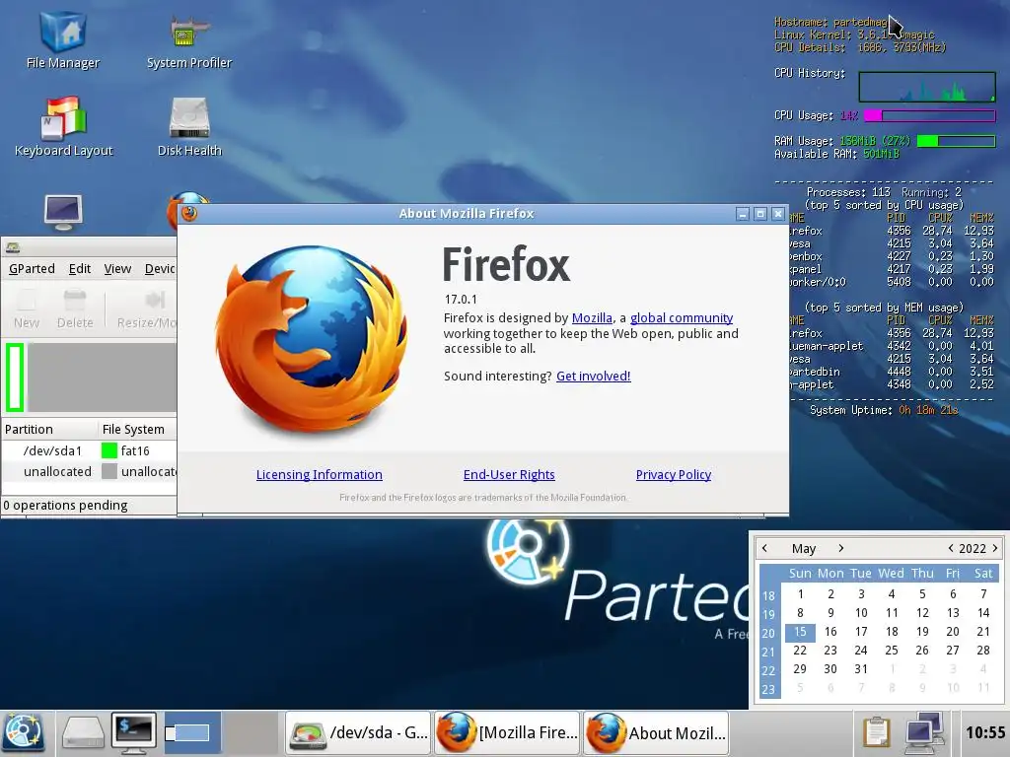
Task: Open the View menu in GParted
Action: point(117,268)
